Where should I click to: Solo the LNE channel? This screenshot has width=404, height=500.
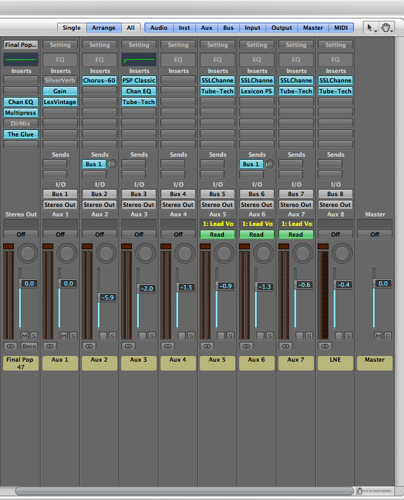(348, 336)
